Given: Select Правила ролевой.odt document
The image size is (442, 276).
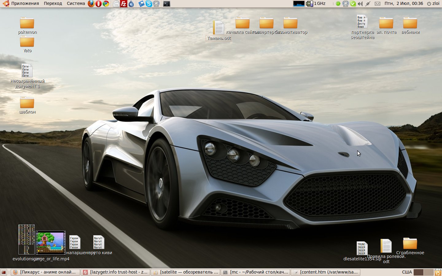Looking at the screenshot, I should tap(386, 251).
